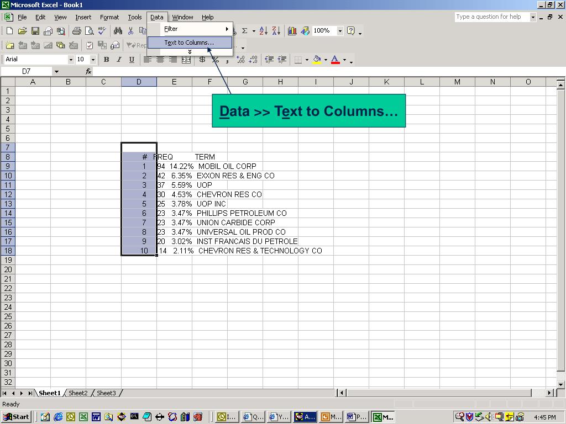
Task: Click the Name Box showing D7
Action: click(27, 71)
